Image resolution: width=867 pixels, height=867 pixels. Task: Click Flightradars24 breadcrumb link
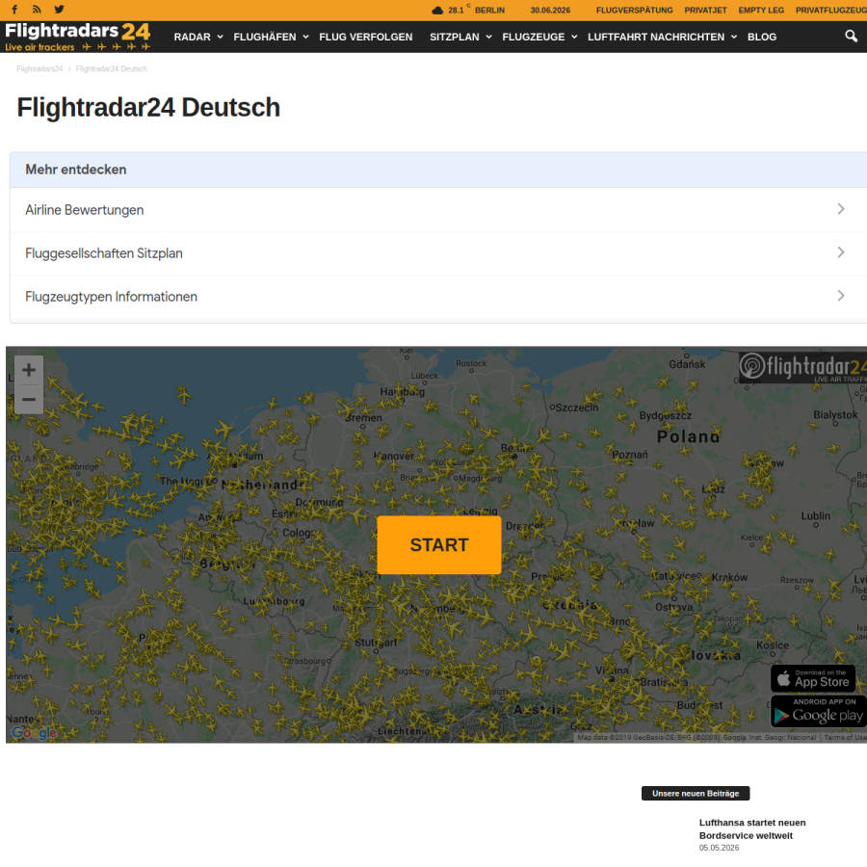tap(39, 68)
